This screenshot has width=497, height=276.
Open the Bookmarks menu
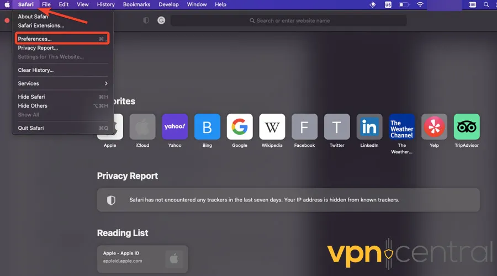(x=136, y=4)
